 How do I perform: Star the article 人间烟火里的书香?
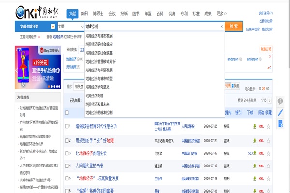coord(268,166)
